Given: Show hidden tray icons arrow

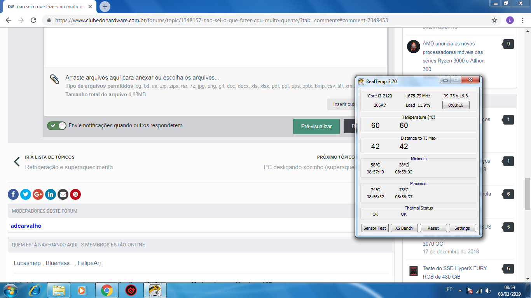Looking at the screenshot, I should click(x=460, y=290).
